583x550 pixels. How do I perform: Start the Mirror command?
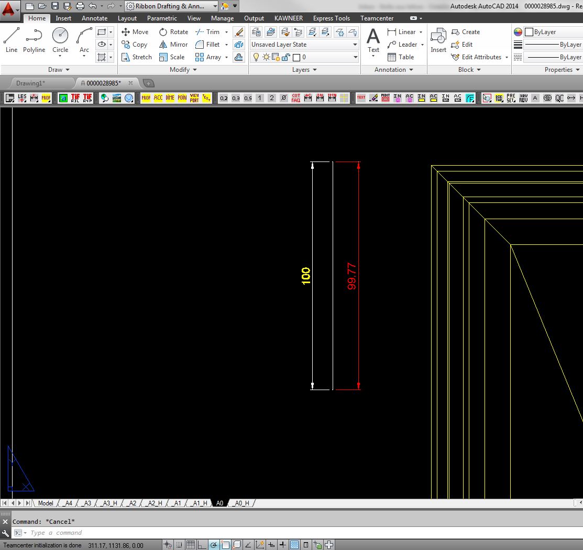click(x=173, y=44)
